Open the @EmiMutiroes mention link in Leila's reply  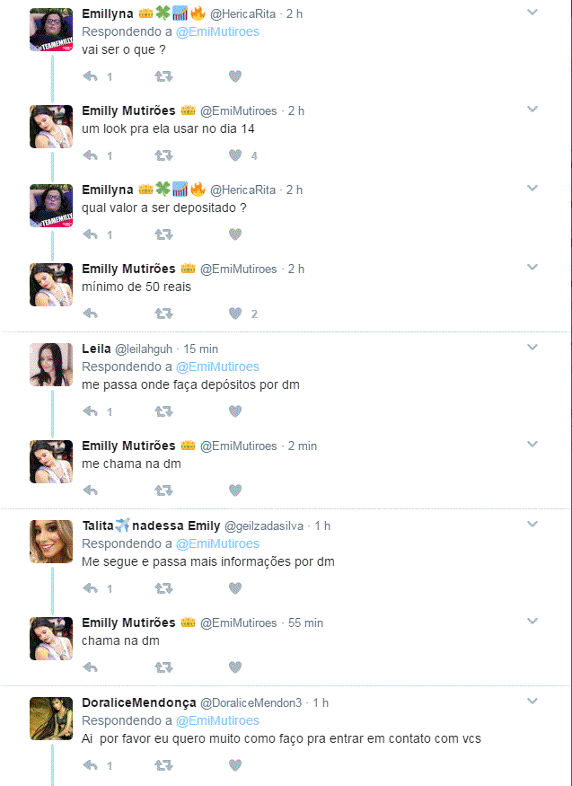[x=217, y=367]
